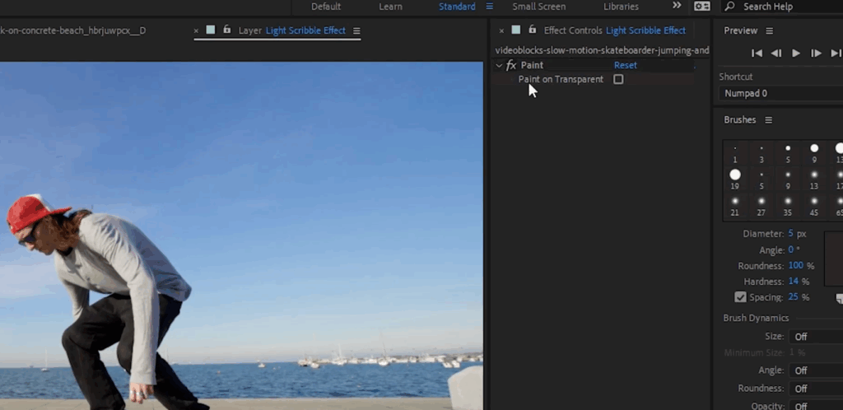The height and width of the screenshot is (410, 843).
Task: Collapse the Paint effect properties
Action: 499,65
